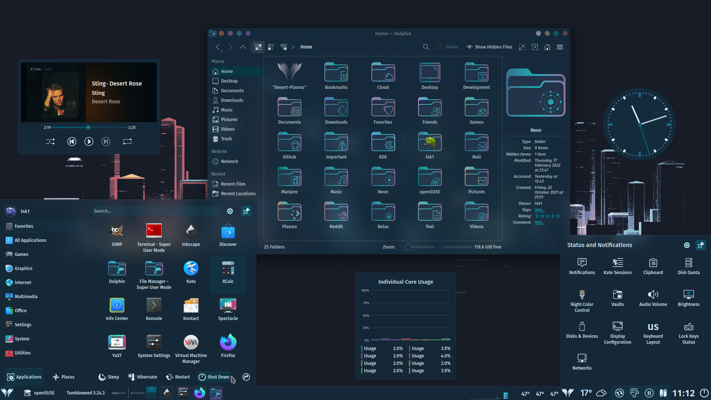Toggle pin on Status and Notifications panel
The width and height of the screenshot is (711, 400).
pyautogui.click(x=700, y=245)
